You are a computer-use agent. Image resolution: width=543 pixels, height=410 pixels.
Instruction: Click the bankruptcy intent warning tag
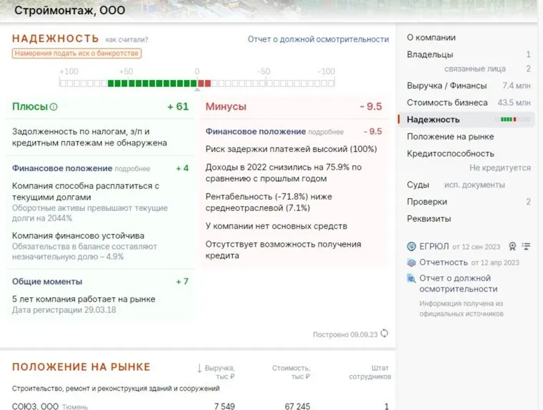point(76,53)
